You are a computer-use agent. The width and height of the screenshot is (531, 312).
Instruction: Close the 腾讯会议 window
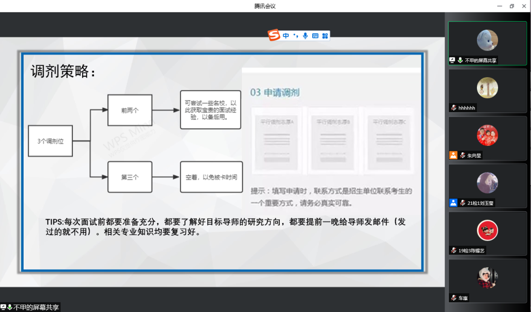pos(524,6)
